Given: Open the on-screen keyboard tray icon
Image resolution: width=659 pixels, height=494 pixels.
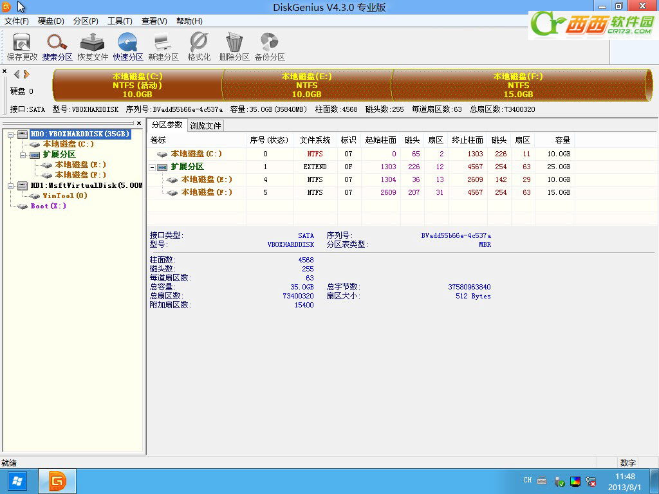Looking at the screenshot, I should [542, 480].
